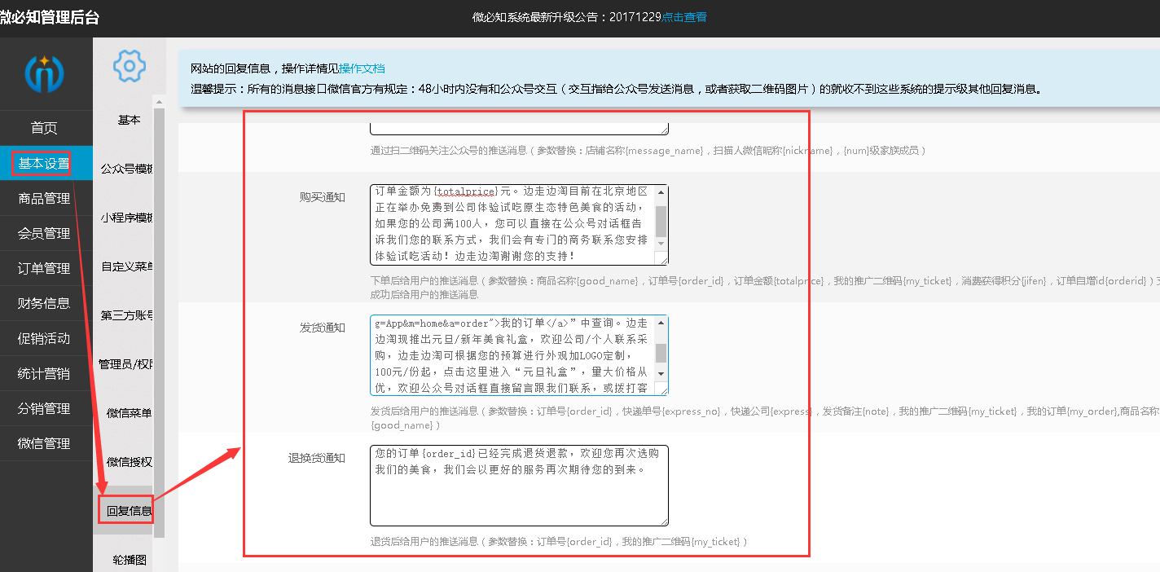1160x572 pixels.
Task: Click the 点击查看 announcement link
Action: (x=684, y=17)
